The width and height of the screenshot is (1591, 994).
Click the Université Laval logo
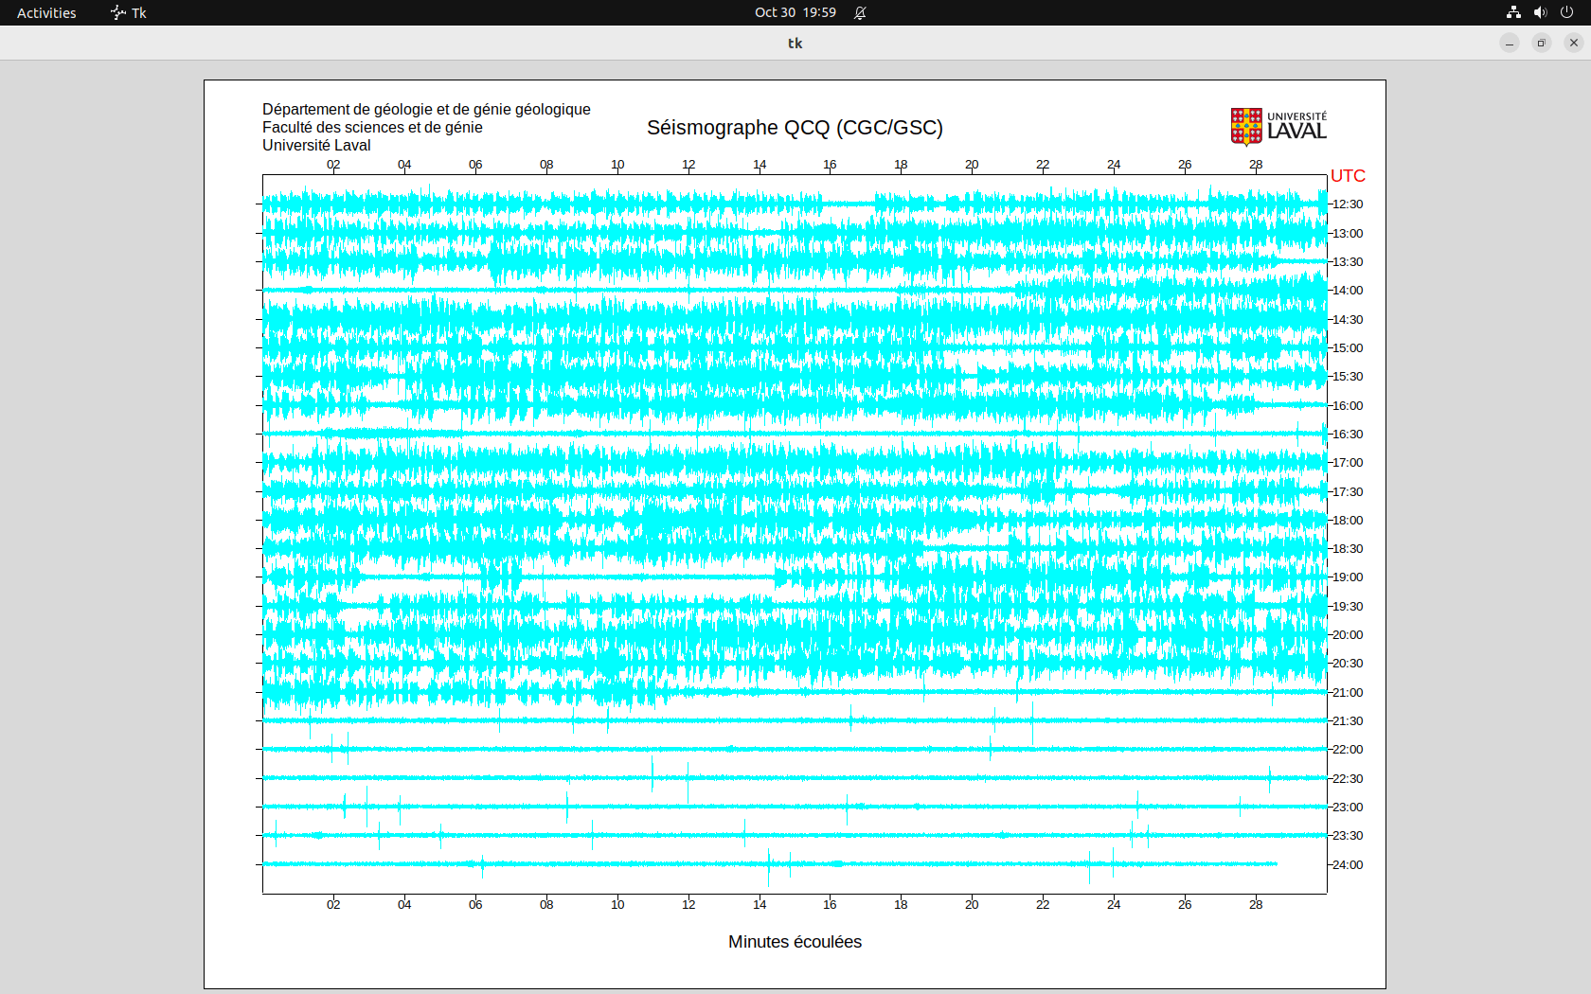1278,127
